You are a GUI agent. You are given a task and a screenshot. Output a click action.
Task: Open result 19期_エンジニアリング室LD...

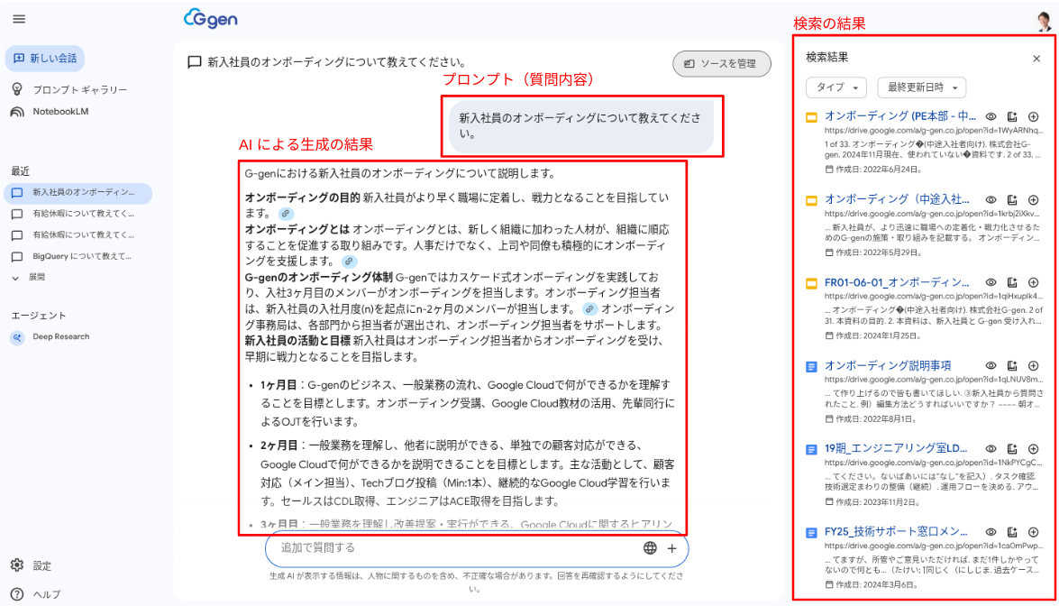pyautogui.click(x=896, y=448)
